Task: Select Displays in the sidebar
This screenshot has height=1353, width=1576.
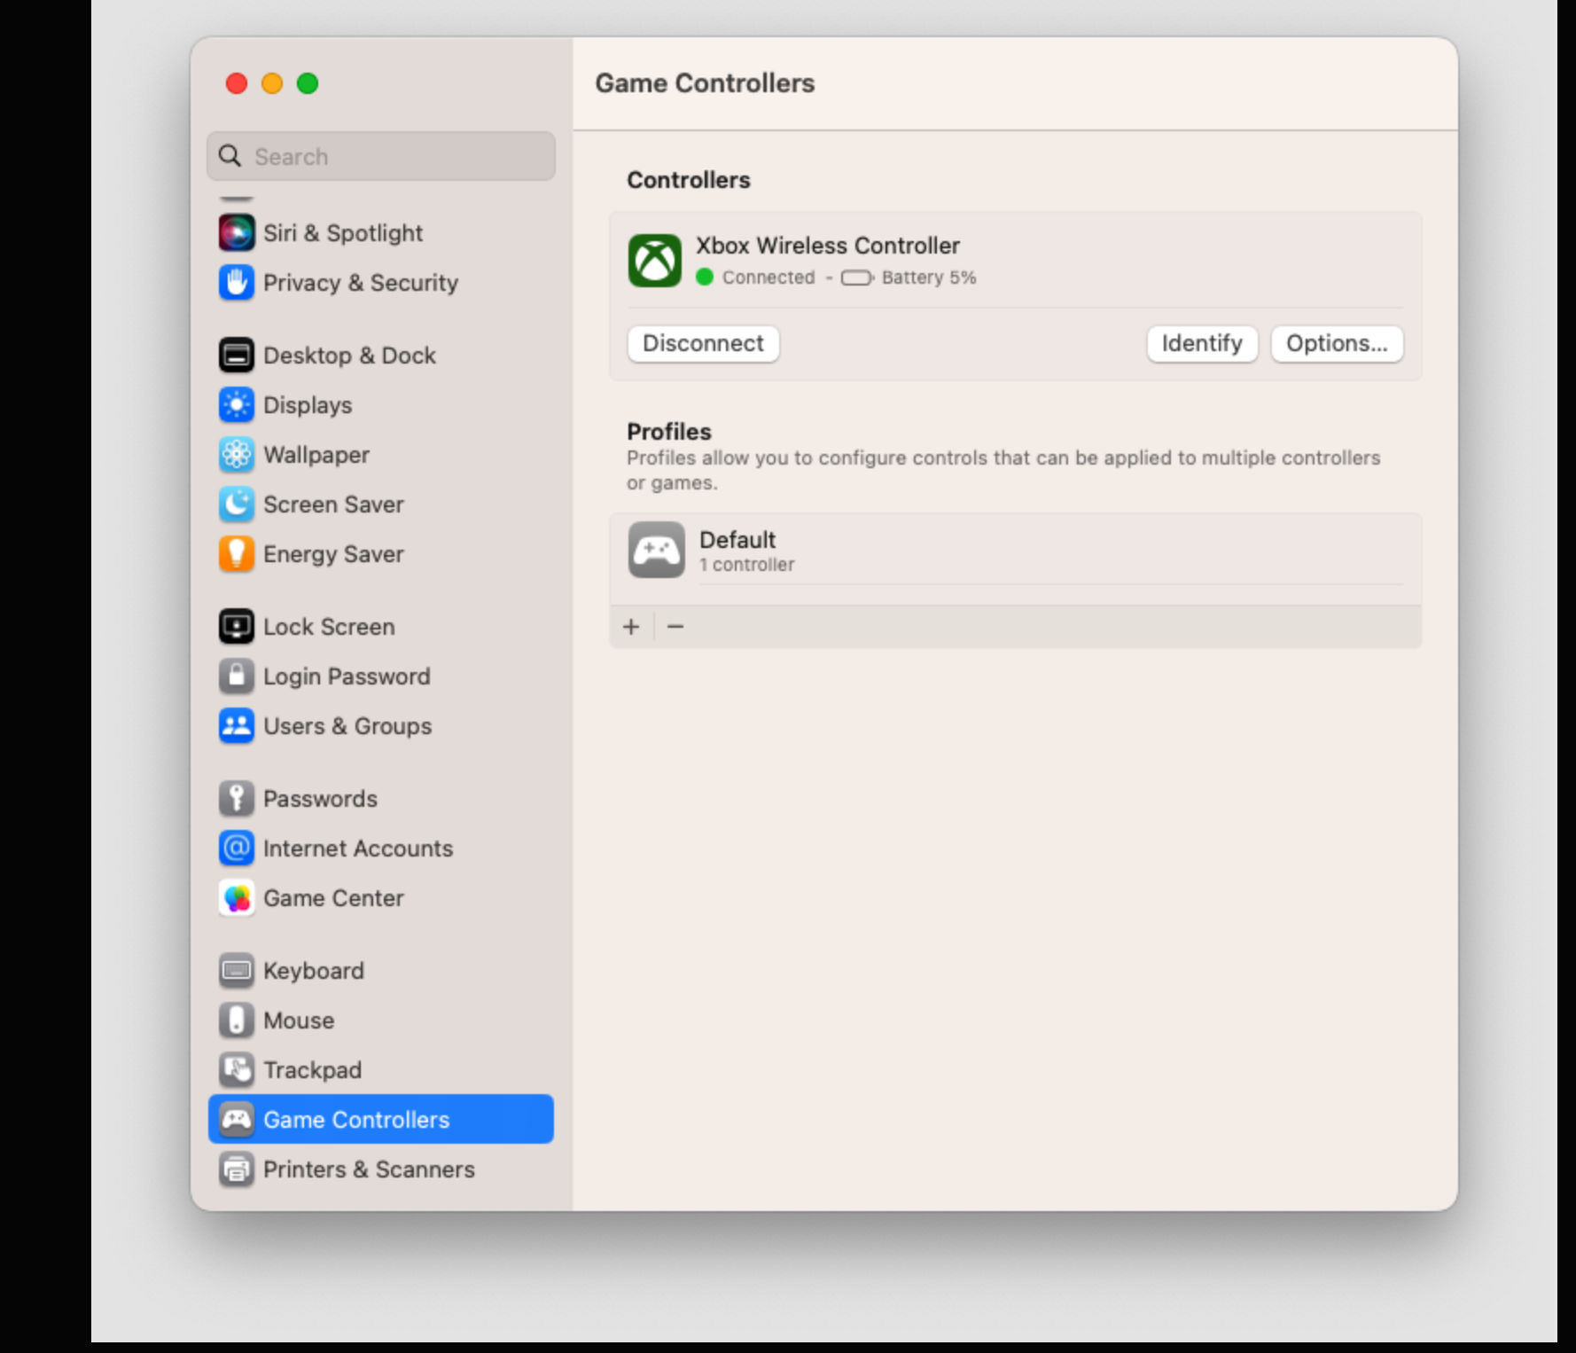Action: pos(381,405)
